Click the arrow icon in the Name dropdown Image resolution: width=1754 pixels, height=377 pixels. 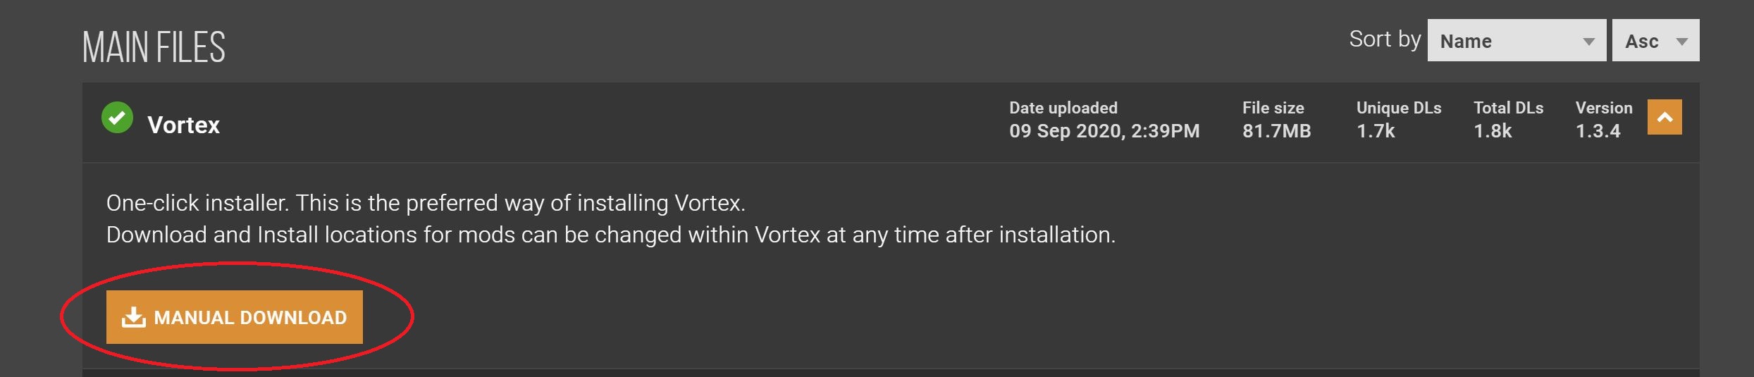(x=1588, y=42)
